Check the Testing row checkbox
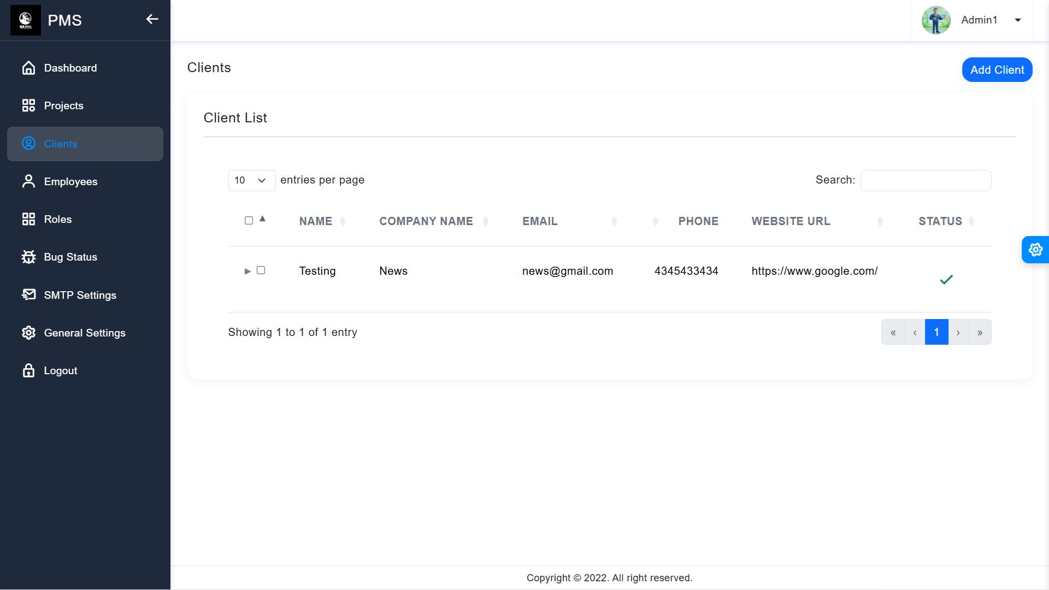This screenshot has width=1049, height=590. 261,270
